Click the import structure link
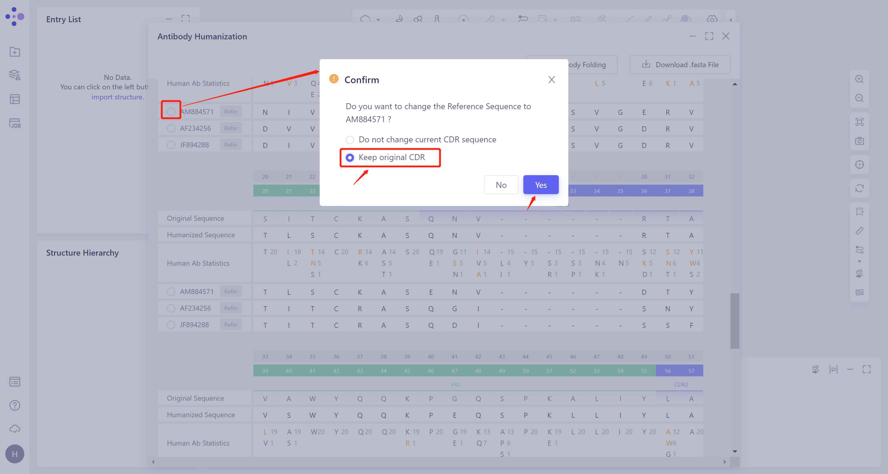 coord(117,97)
